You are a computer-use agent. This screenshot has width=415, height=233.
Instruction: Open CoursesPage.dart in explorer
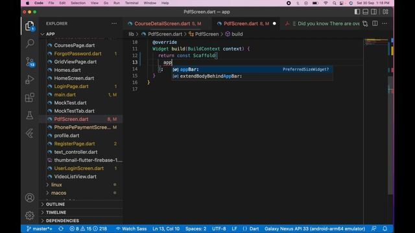tap(80, 45)
